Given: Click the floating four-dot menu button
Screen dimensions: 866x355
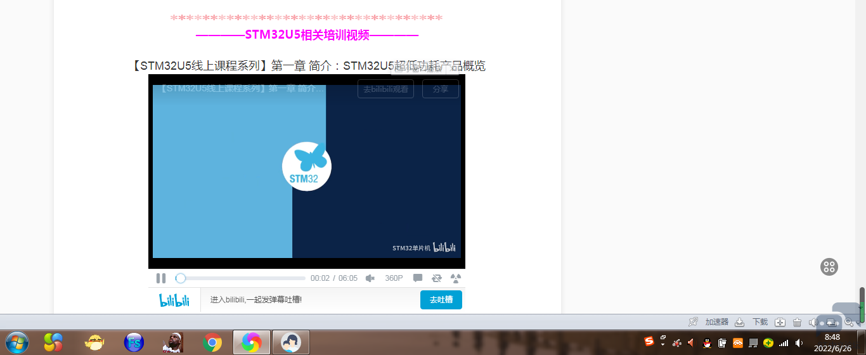Looking at the screenshot, I should click(x=829, y=267).
